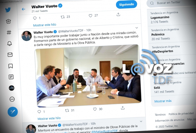Screen dimensions: 196x133
Task: Click the compose tweet feather button
Action: point(13,112)
